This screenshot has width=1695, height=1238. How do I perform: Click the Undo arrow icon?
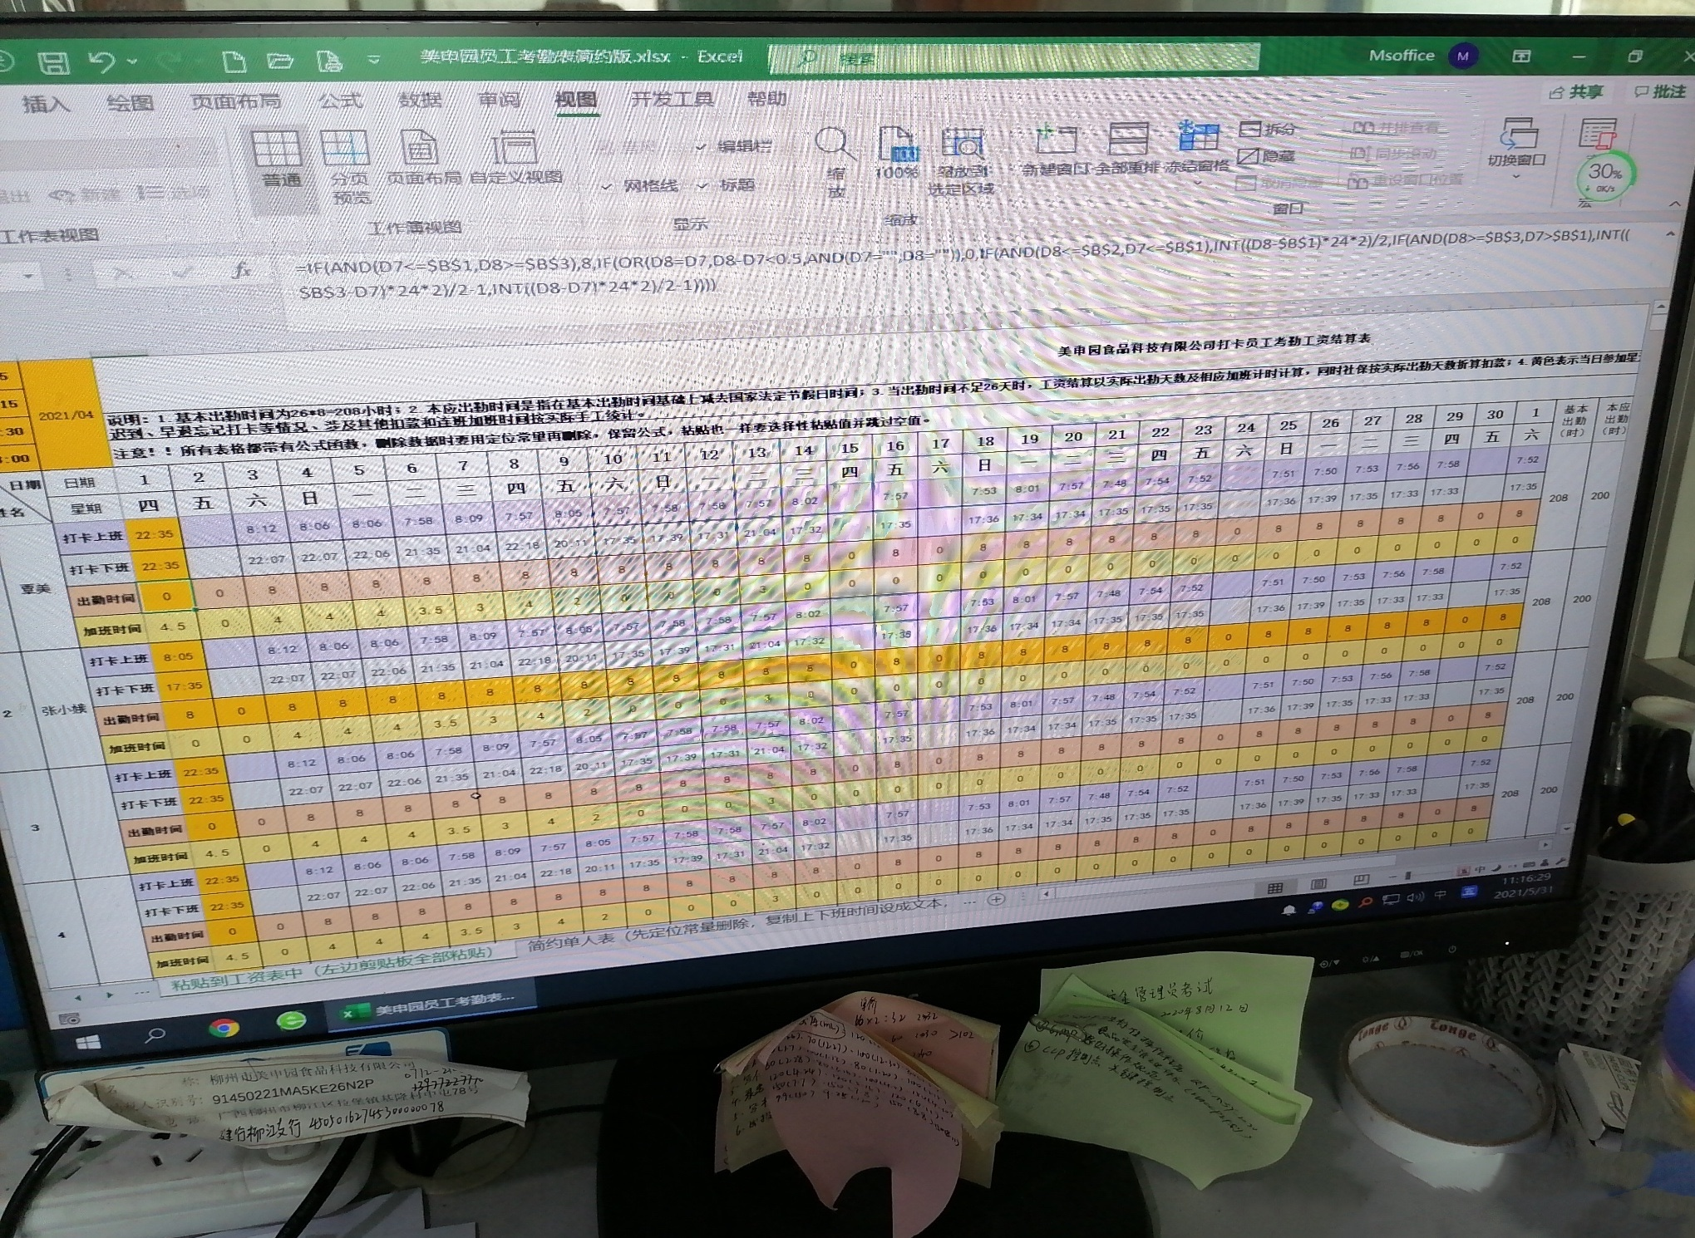click(101, 61)
